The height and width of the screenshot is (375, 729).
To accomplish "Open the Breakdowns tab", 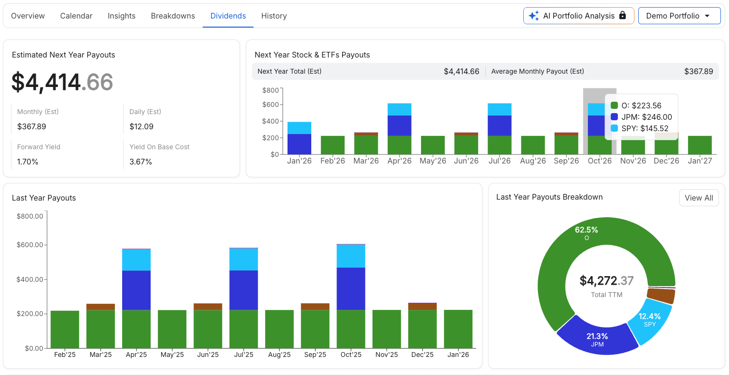I will tap(173, 16).
